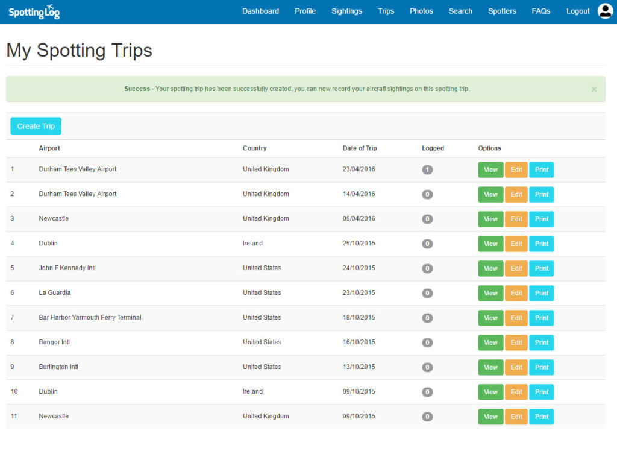Open the Dashboard menu item

(x=260, y=11)
